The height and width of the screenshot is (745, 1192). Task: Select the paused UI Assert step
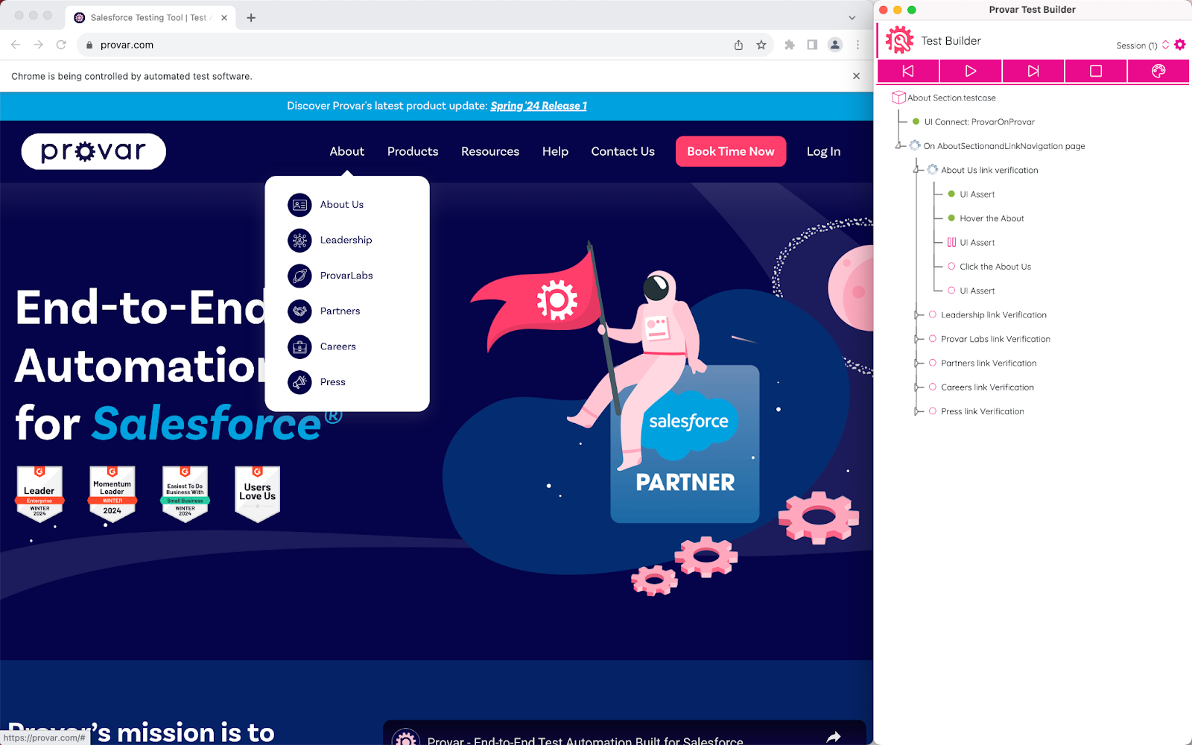point(977,242)
